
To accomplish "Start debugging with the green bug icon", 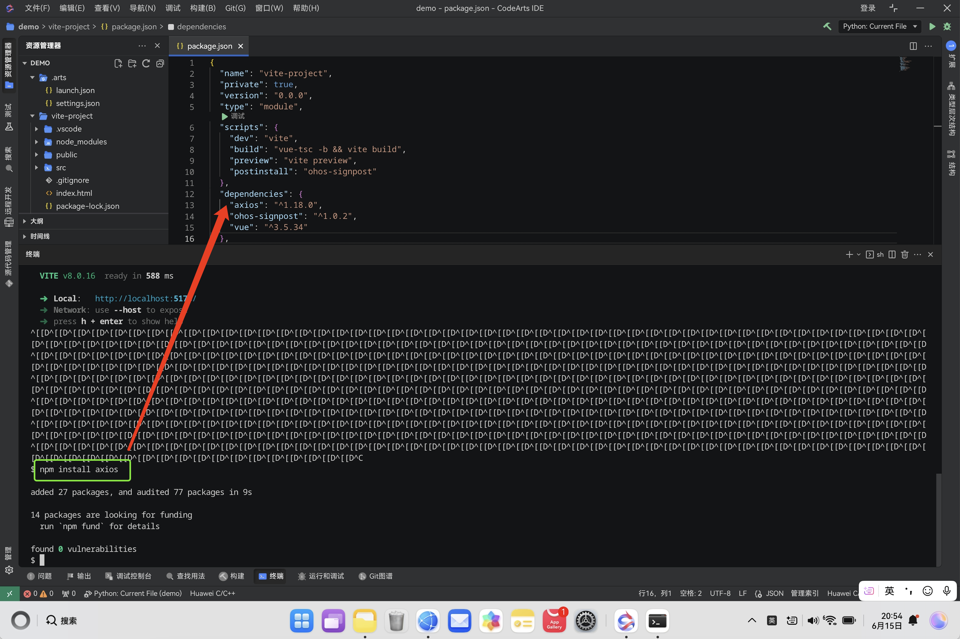I will [x=947, y=27].
